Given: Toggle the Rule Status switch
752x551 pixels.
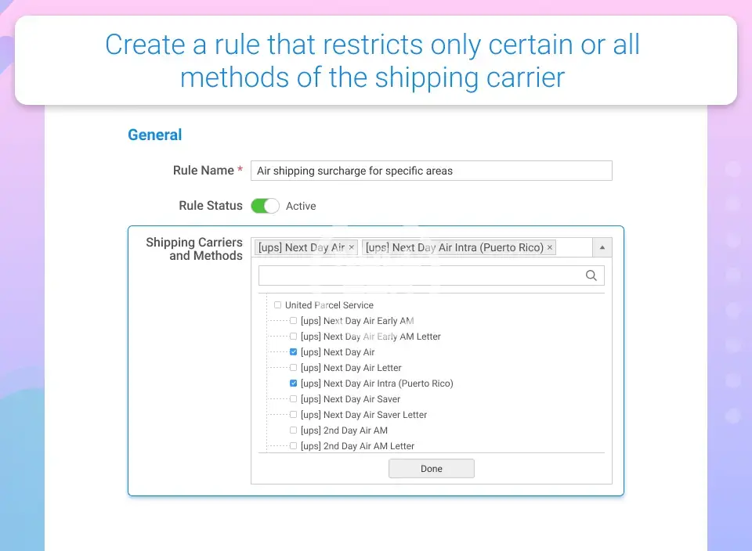Looking at the screenshot, I should pos(265,206).
